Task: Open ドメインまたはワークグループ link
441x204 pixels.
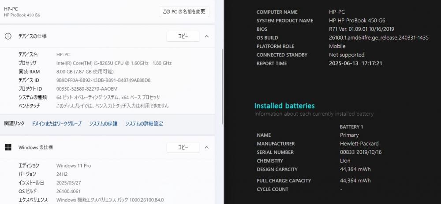Action: 56,124
